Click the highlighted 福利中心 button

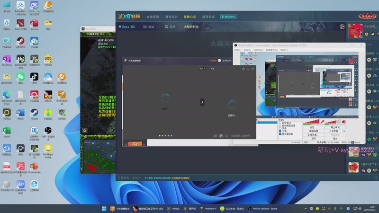[228, 17]
